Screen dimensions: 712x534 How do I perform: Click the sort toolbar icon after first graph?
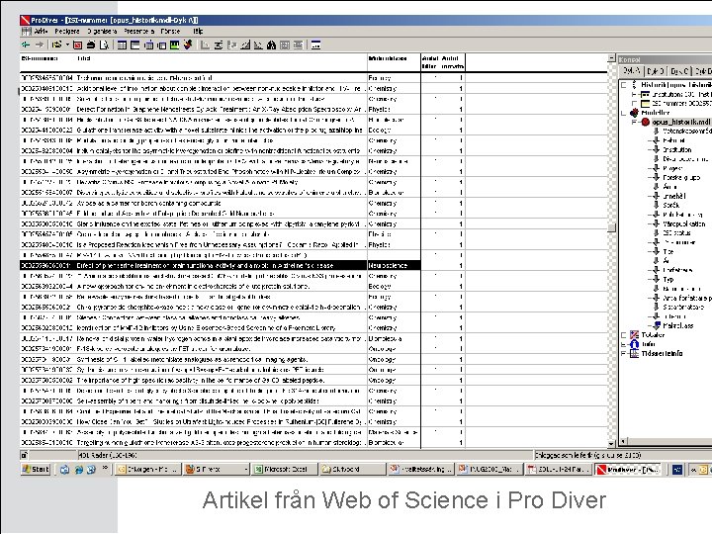(219, 44)
